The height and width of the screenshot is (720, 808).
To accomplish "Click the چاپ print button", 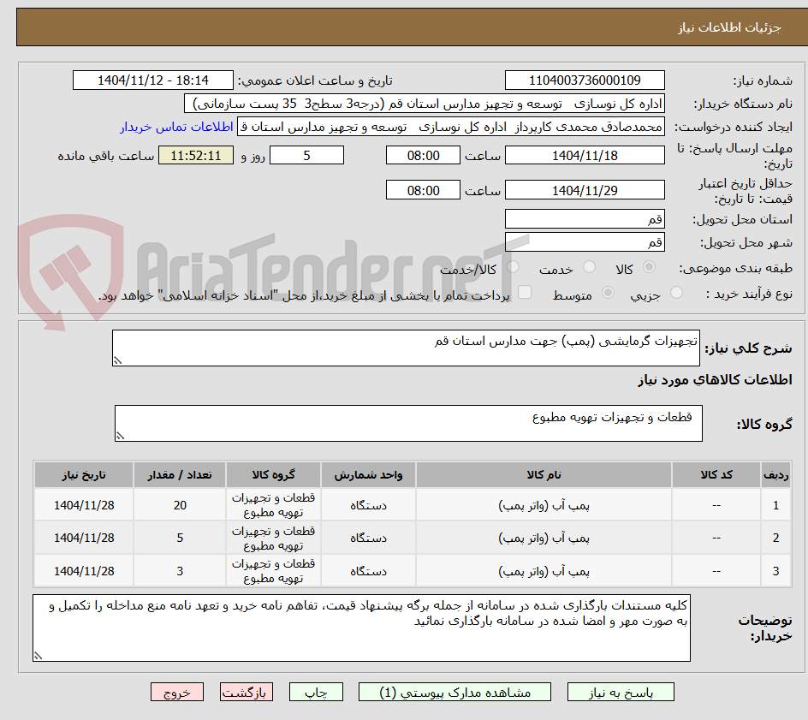I will click(316, 692).
